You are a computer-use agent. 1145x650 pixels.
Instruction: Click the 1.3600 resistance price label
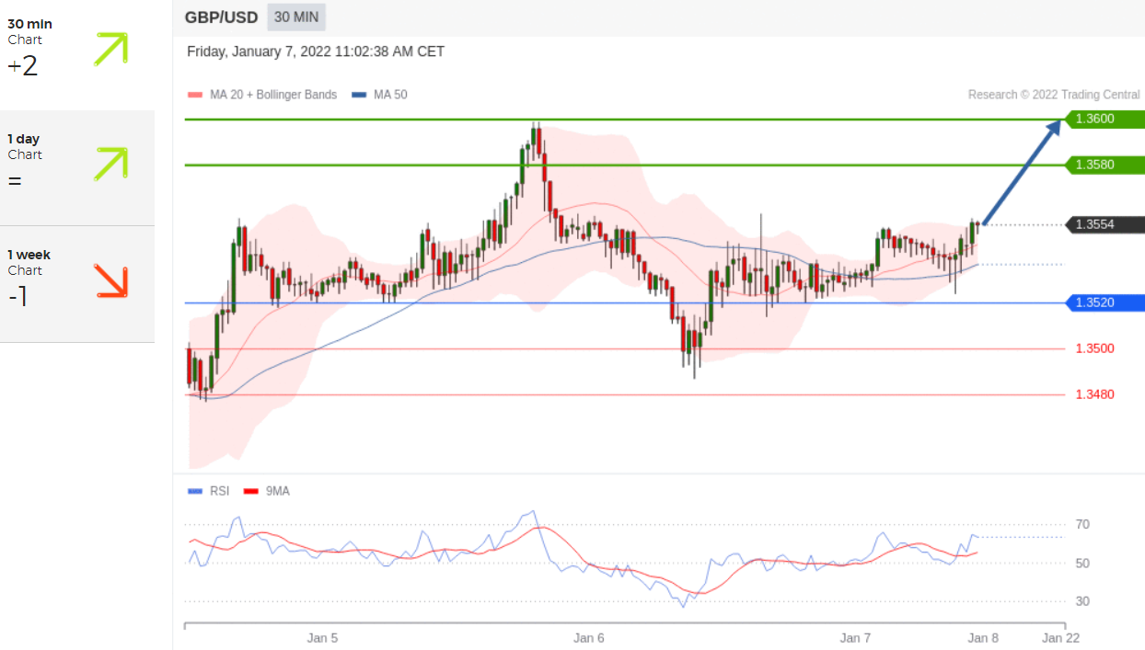click(x=1105, y=119)
